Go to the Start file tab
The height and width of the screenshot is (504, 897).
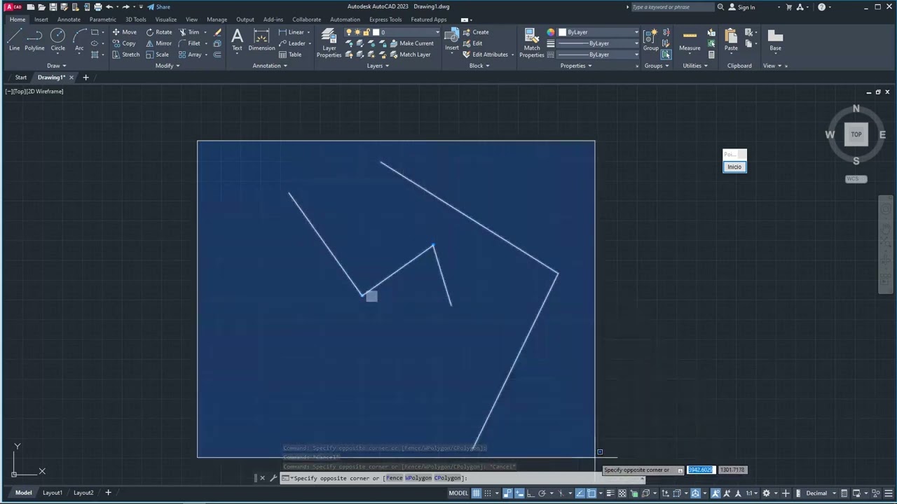pyautogui.click(x=21, y=78)
